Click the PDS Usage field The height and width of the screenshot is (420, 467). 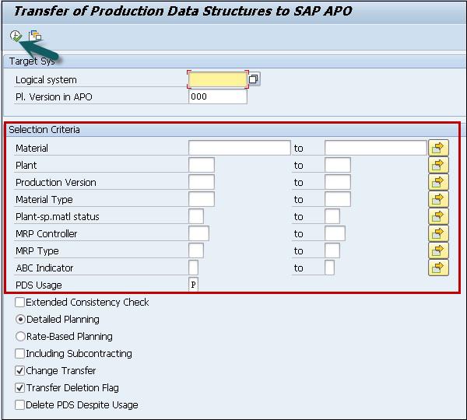point(193,285)
